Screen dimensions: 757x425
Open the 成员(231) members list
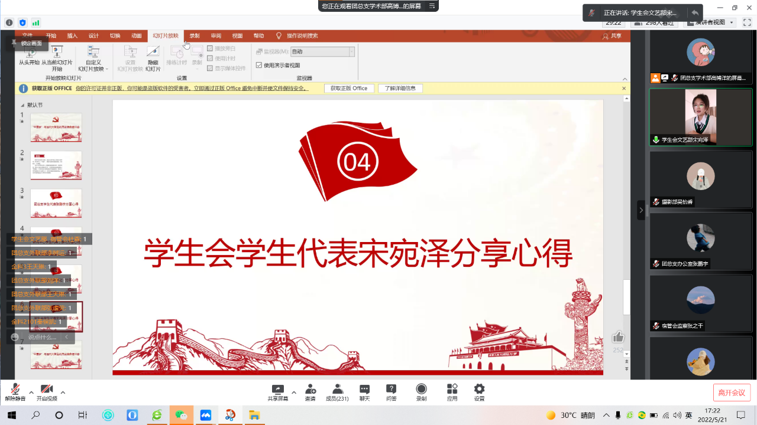tap(337, 389)
